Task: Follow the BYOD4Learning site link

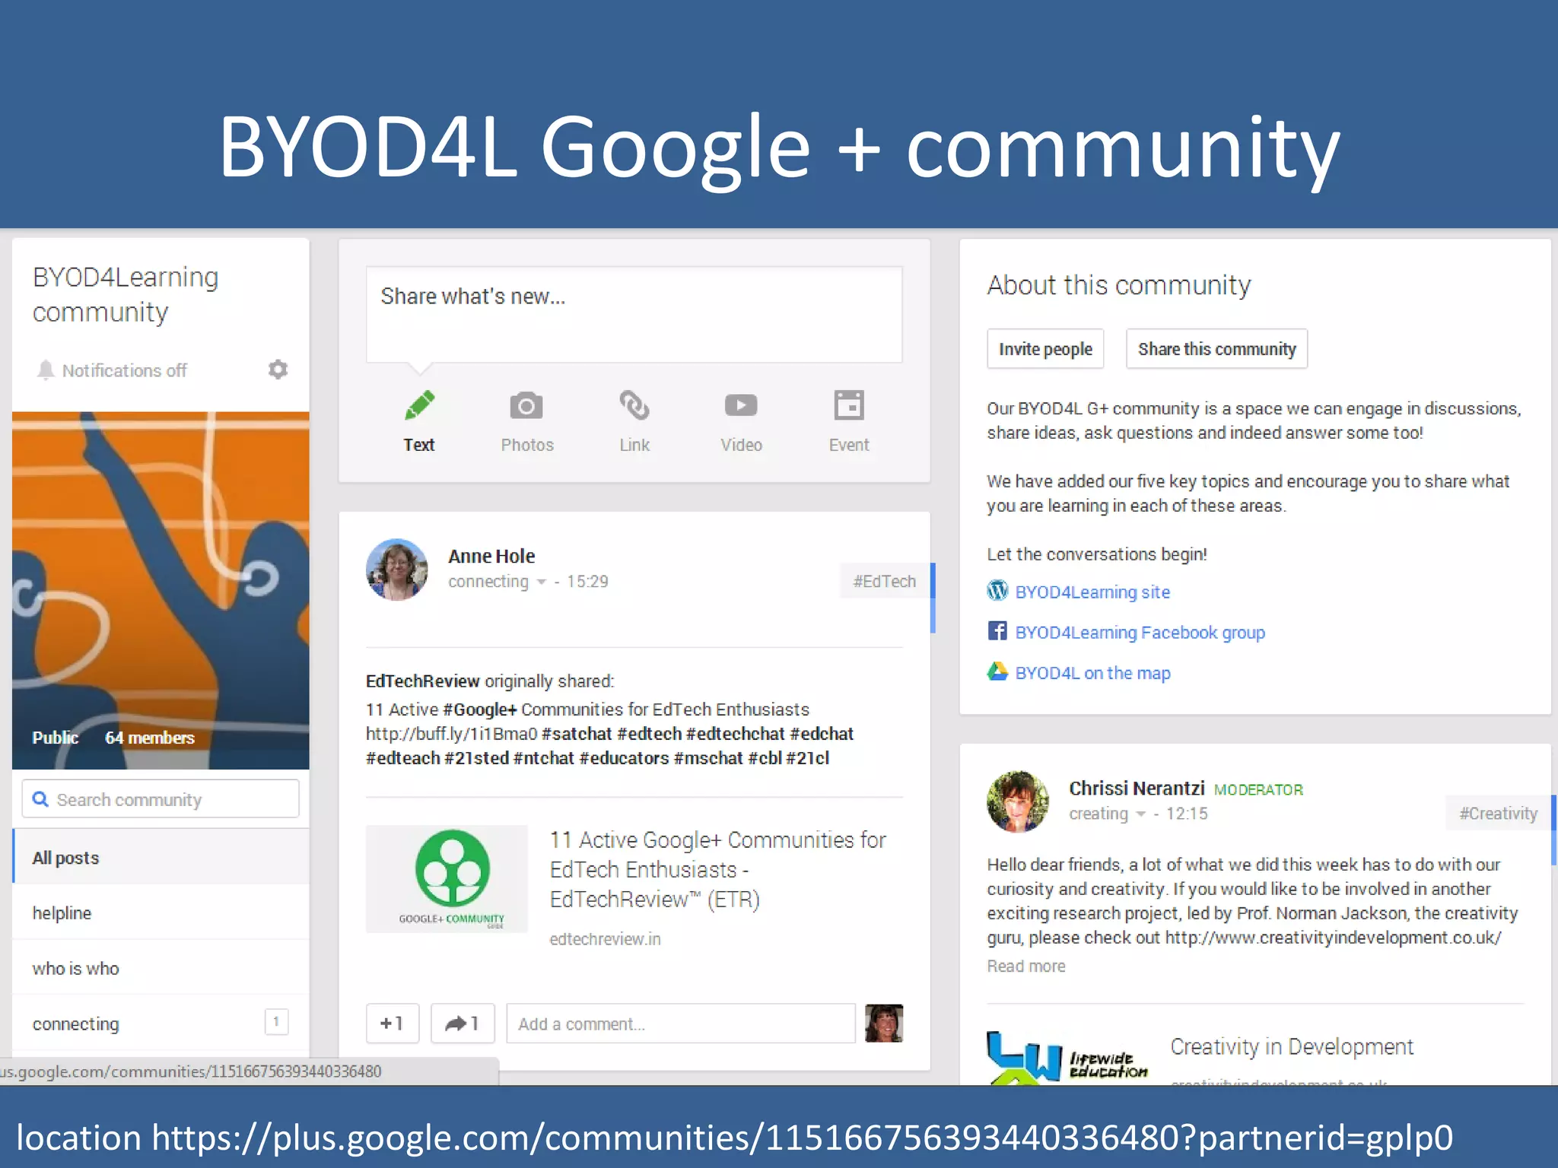Action: click(x=1092, y=592)
